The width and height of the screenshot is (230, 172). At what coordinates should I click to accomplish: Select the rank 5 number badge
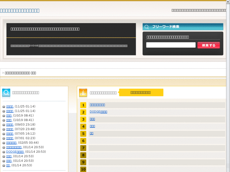(83, 133)
